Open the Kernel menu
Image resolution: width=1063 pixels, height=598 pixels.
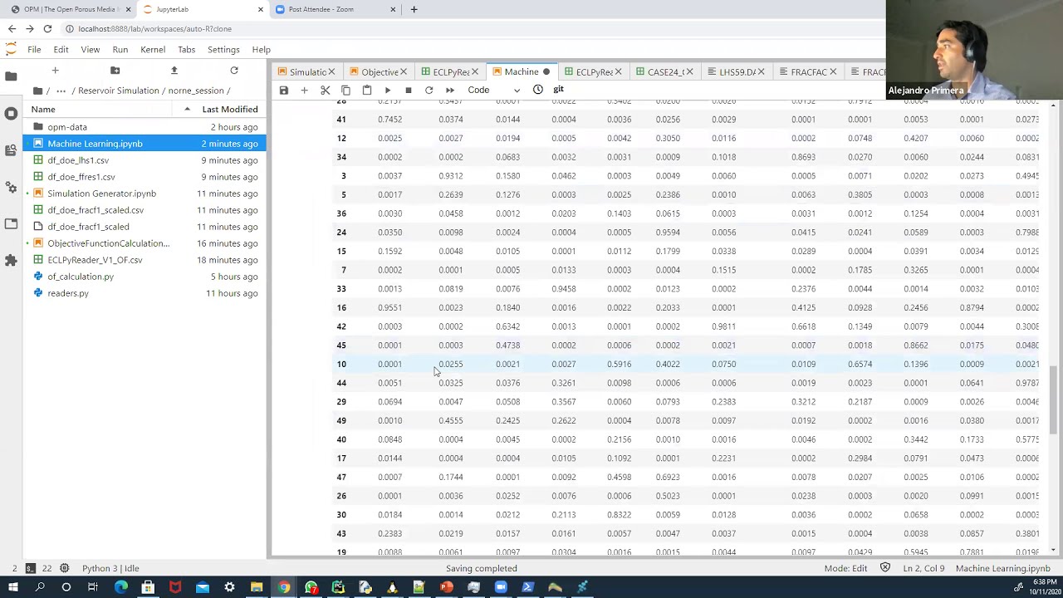click(x=152, y=50)
